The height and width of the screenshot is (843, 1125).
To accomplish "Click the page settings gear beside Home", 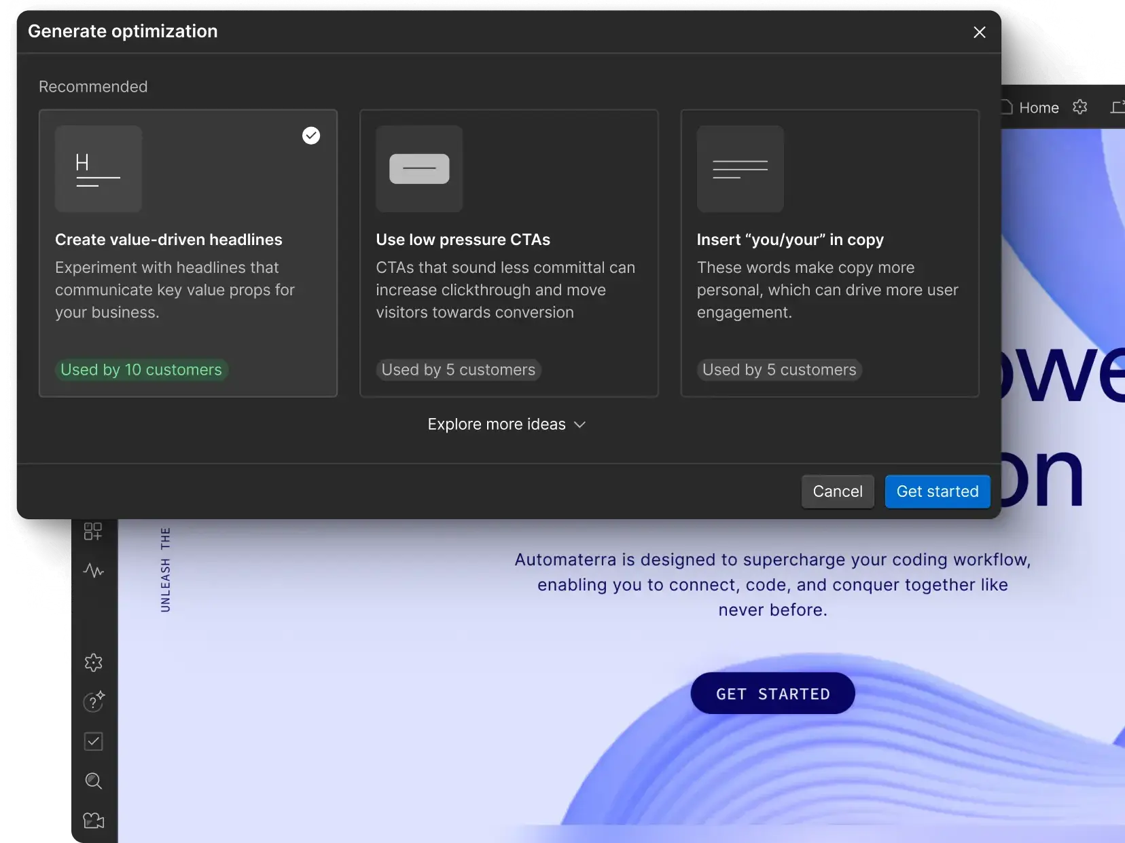I will (1079, 107).
